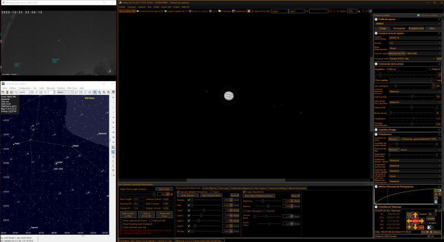The height and width of the screenshot is (242, 444).
Task: Click the telescope move down arrow
Action: (x=415, y=227)
